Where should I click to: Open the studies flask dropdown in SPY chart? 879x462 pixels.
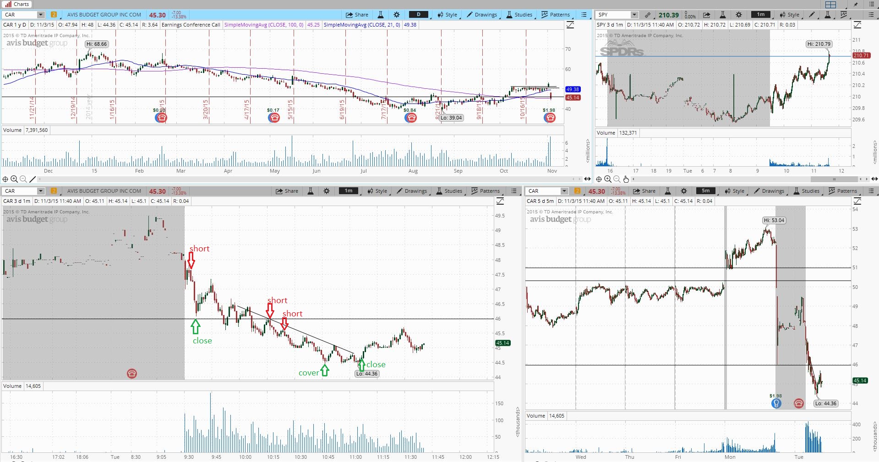(x=828, y=15)
